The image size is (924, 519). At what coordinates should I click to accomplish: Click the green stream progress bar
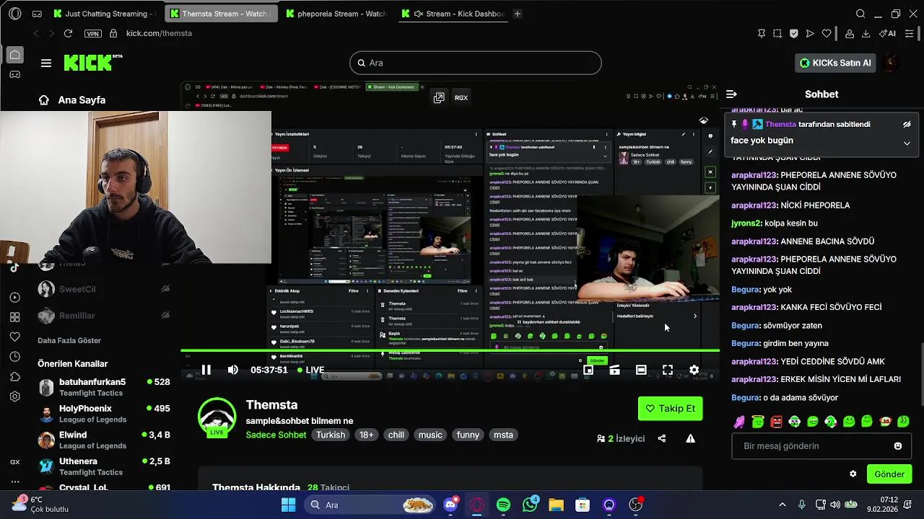coord(450,351)
